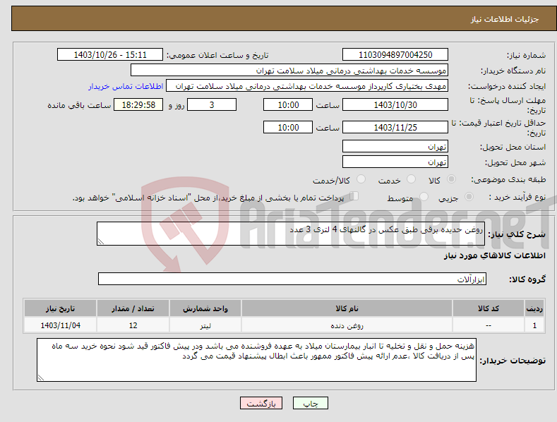This screenshot has height=422, width=557.
Task: Click the چاپ (print) button
Action: (310, 404)
